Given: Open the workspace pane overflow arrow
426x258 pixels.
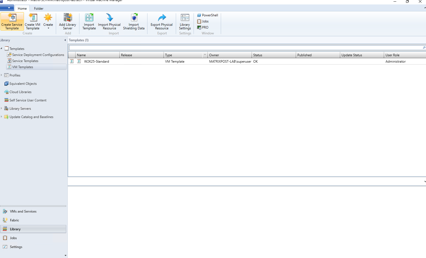Looking at the screenshot, I should point(66,256).
